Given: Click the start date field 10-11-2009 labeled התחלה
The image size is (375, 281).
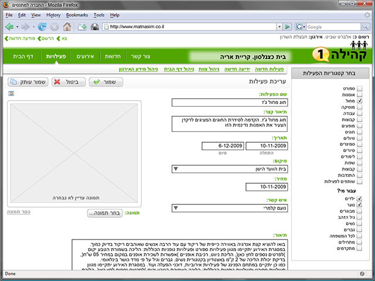Looking at the screenshot, I should (267, 146).
